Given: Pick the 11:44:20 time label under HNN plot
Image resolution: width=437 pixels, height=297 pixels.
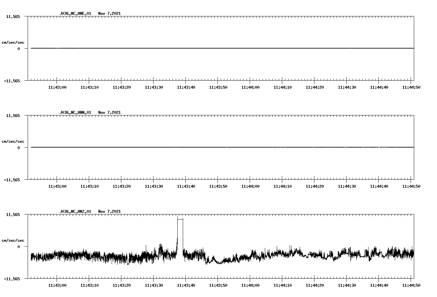Looking at the screenshot, I should click(x=315, y=186).
